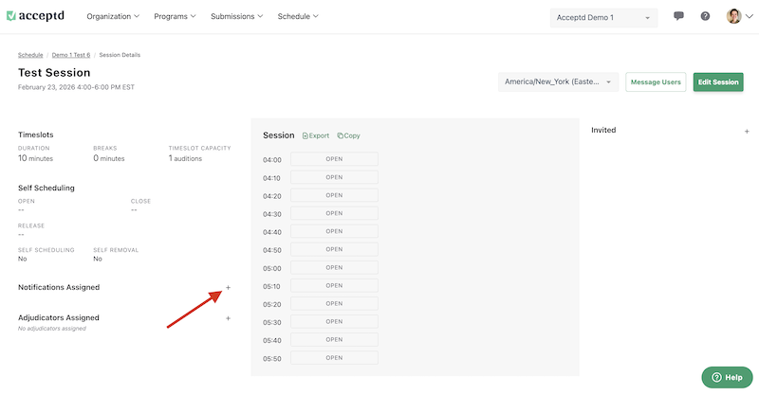The image size is (759, 395).
Task: Click the Acceptd logo
Action: point(35,16)
